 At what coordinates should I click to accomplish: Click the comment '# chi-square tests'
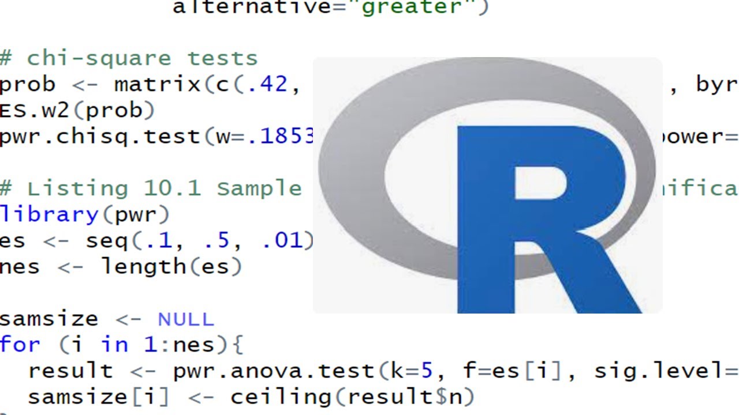[129, 58]
